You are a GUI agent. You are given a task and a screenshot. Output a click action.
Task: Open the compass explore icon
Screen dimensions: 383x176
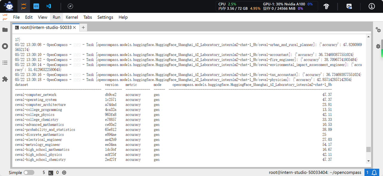(70, 6)
